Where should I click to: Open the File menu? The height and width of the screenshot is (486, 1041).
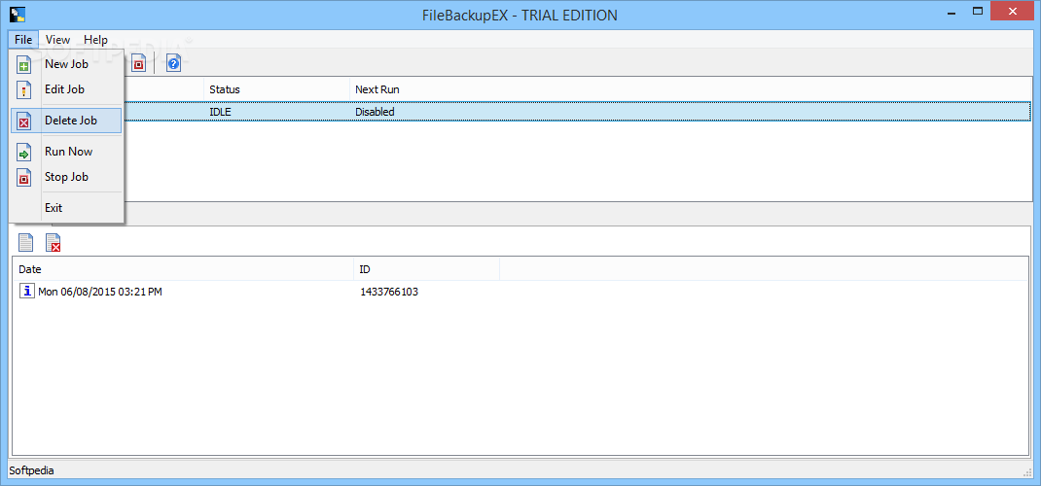tap(23, 40)
